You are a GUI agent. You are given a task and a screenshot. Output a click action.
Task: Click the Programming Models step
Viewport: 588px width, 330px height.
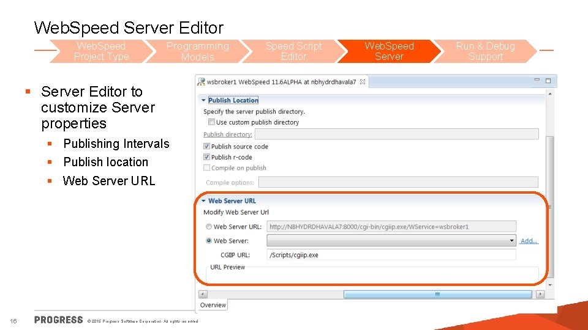[198, 51]
